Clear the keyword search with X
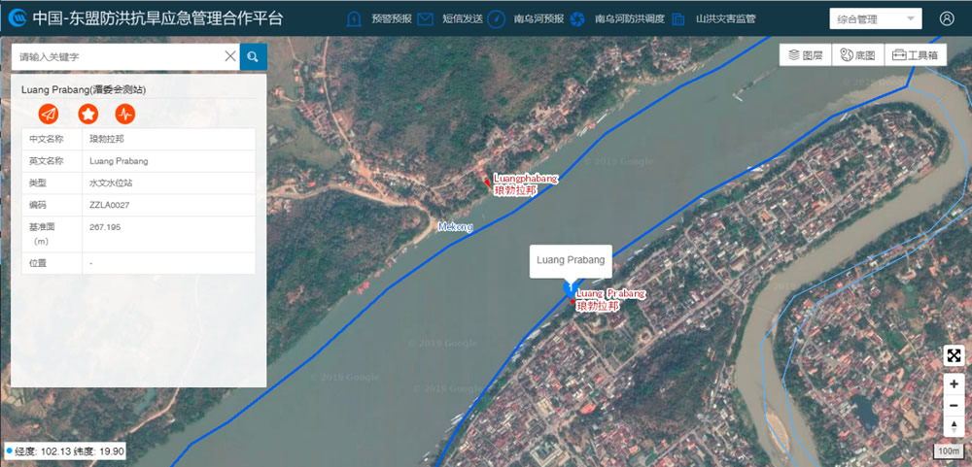The width and height of the screenshot is (972, 467). point(230,56)
